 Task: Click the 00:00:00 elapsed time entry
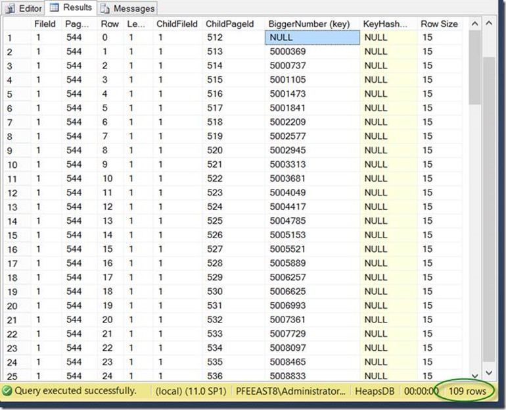[421, 392]
